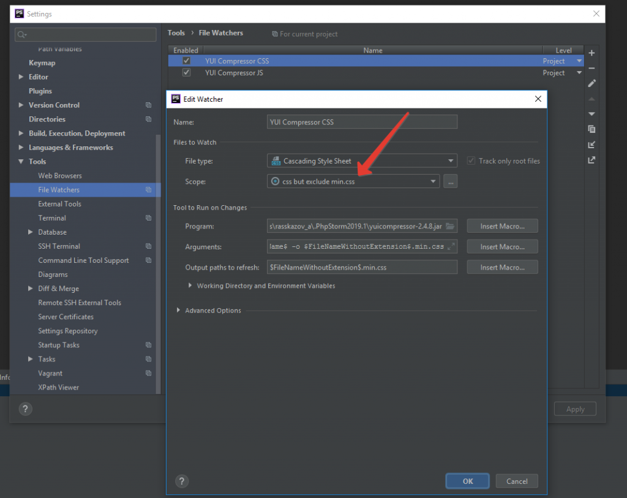
Task: Select the YUI Compressor JS row name
Action: pos(234,73)
